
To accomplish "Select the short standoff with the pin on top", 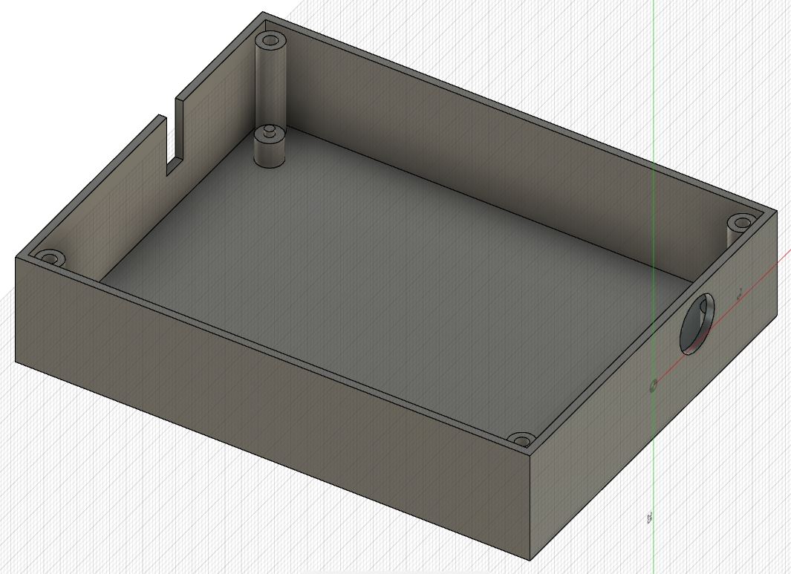I will click(270, 146).
